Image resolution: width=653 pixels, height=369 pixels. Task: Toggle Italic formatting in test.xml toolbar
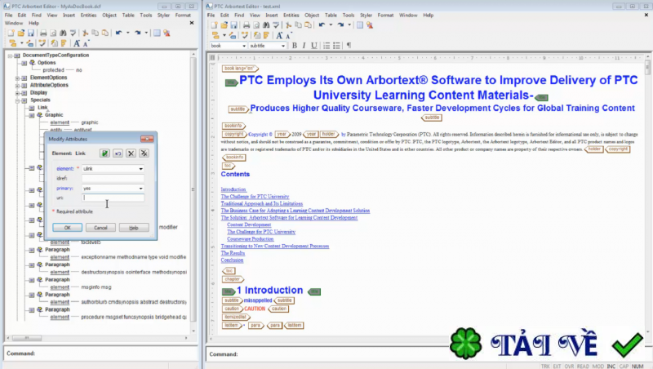click(304, 46)
